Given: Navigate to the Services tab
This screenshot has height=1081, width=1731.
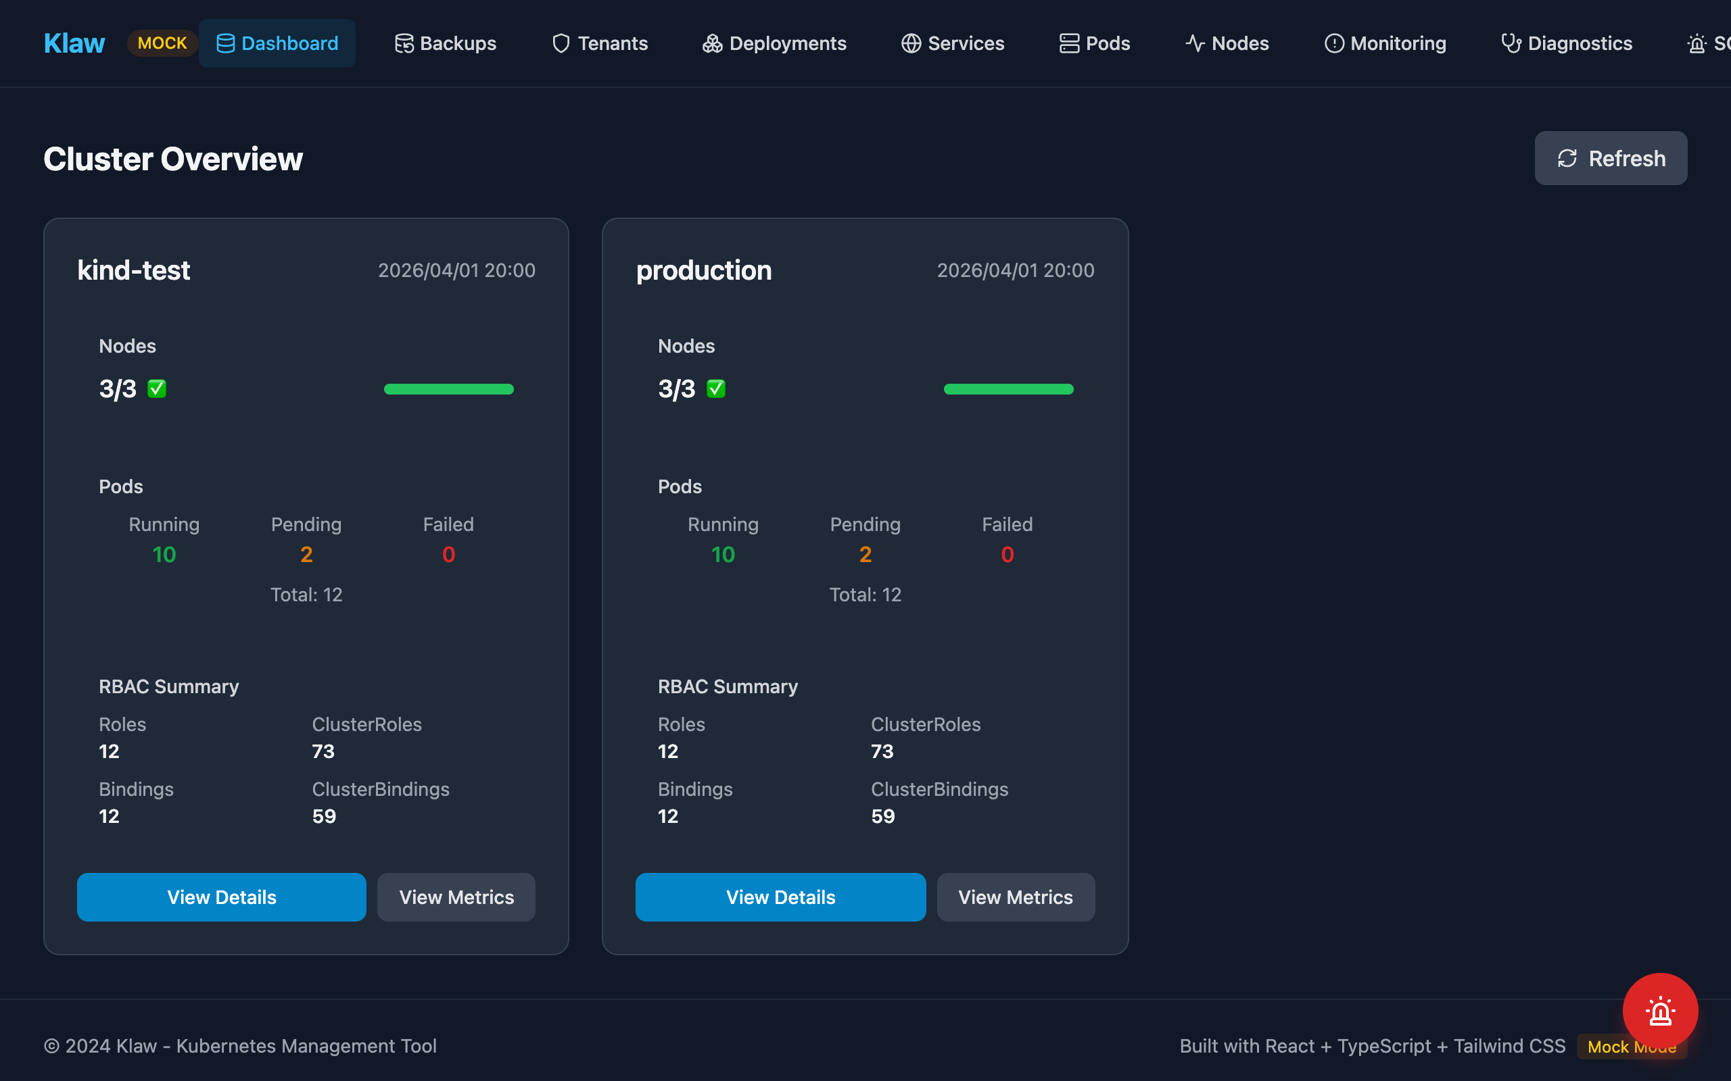Looking at the screenshot, I should [x=952, y=44].
